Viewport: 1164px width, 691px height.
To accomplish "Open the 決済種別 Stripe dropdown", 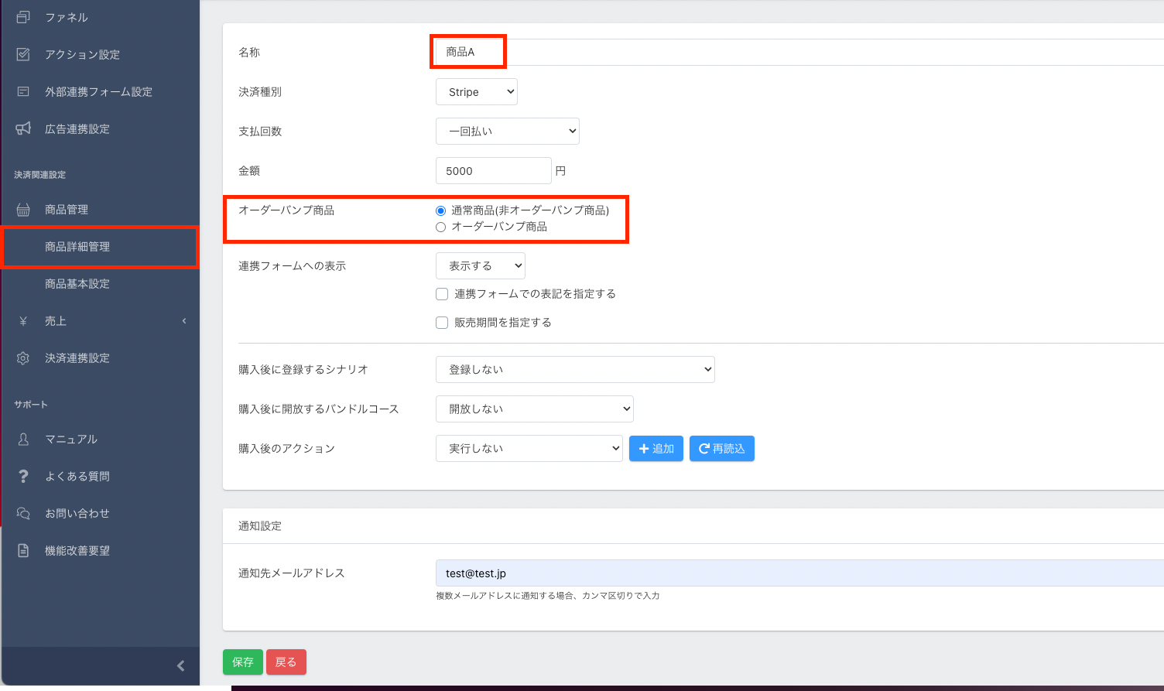I will 476,92.
